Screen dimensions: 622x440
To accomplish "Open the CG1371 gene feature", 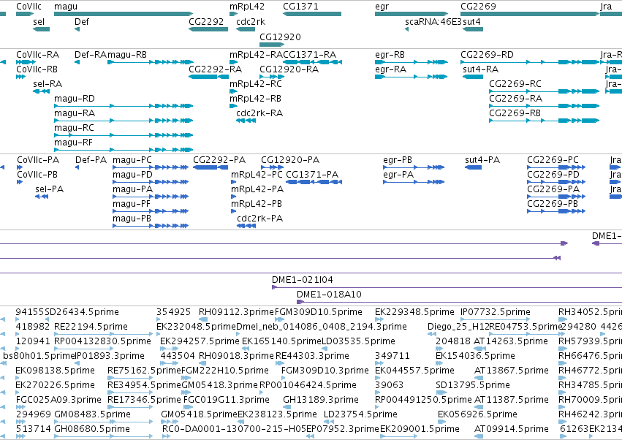I will [312, 14].
